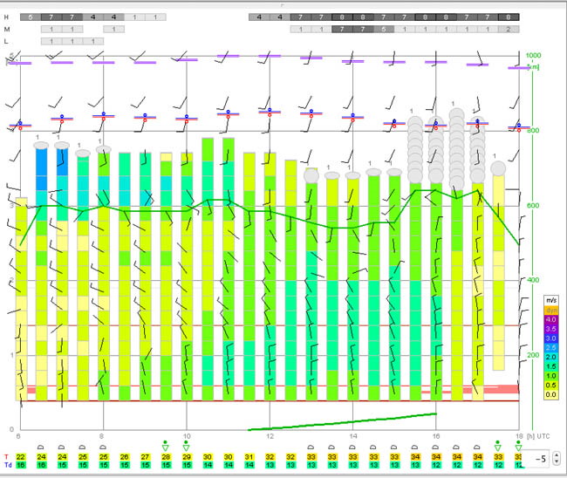Click the tallest cumulus cloud tower at 16:30
Viewport: 567px width, 478px height.
(456, 149)
